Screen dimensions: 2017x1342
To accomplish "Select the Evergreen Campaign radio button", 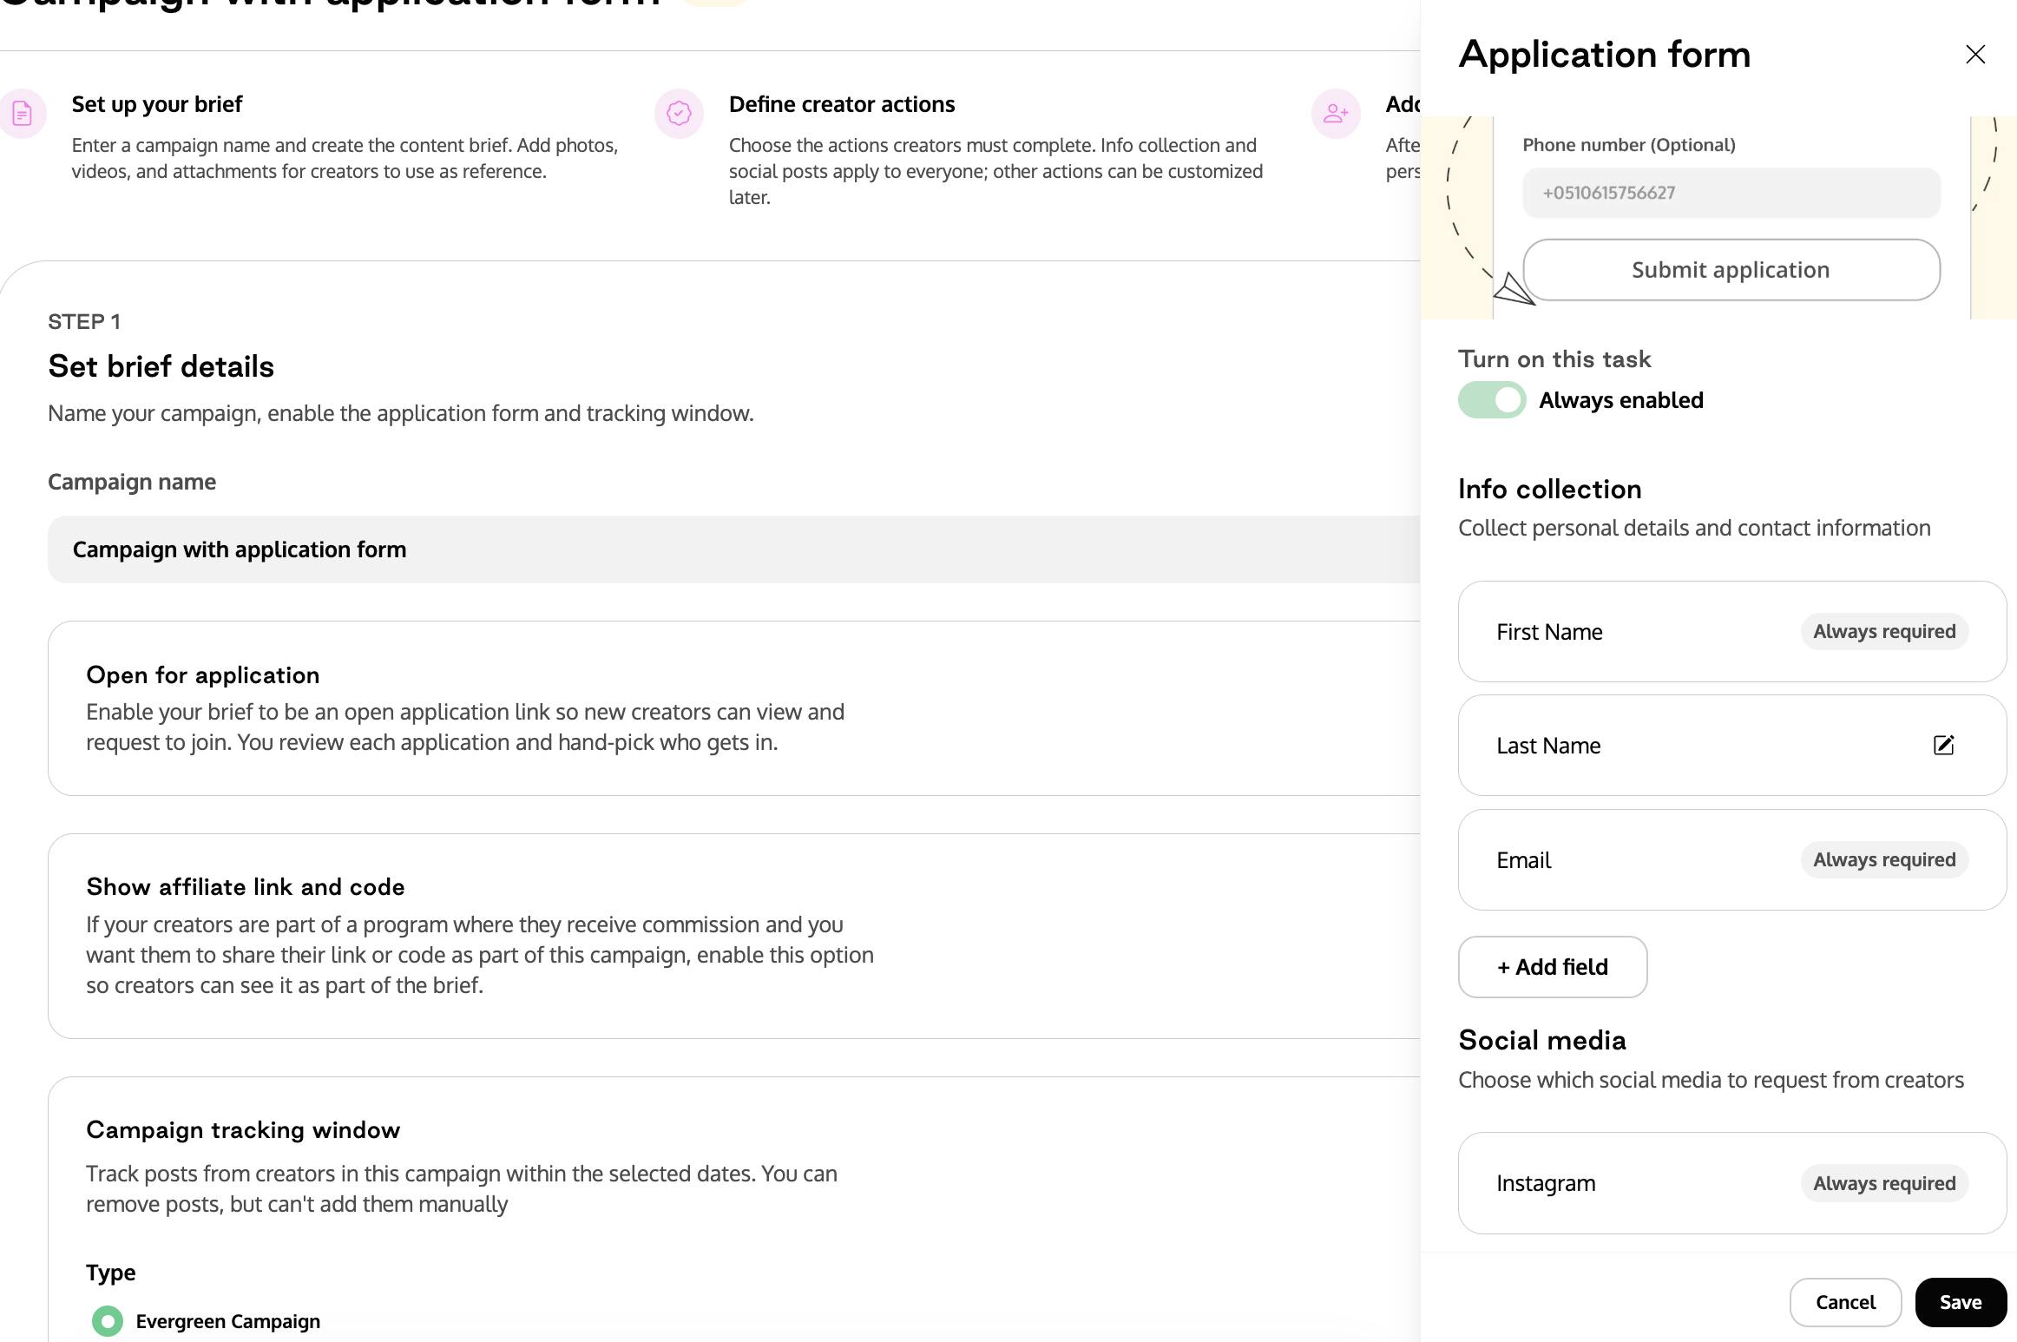I will tap(108, 1321).
